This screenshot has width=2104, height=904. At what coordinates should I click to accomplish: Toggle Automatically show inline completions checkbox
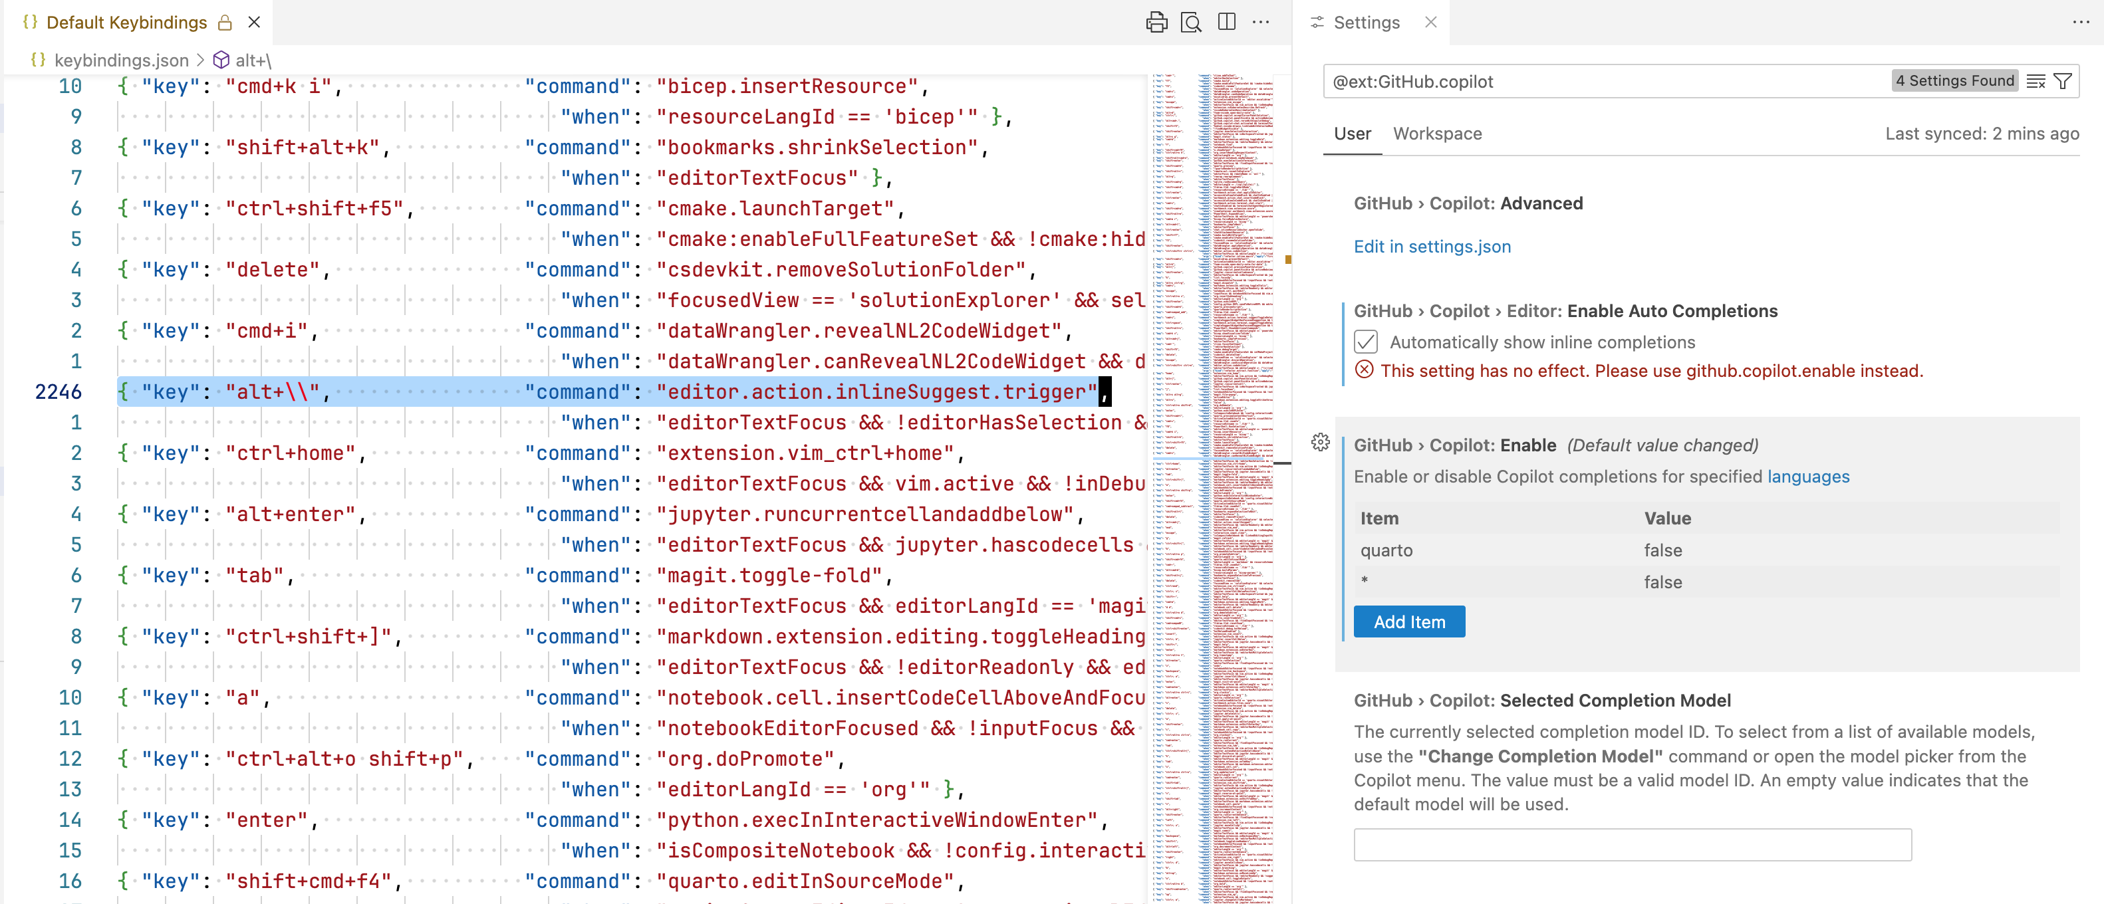point(1366,342)
